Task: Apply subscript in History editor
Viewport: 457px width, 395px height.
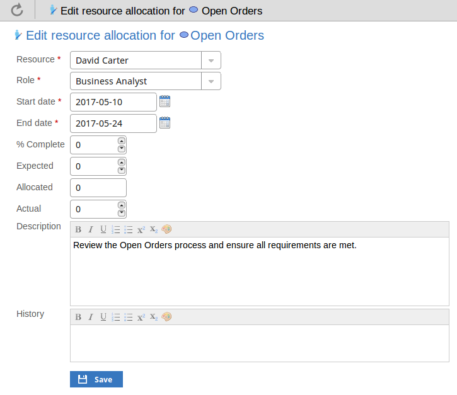Action: coord(154,317)
